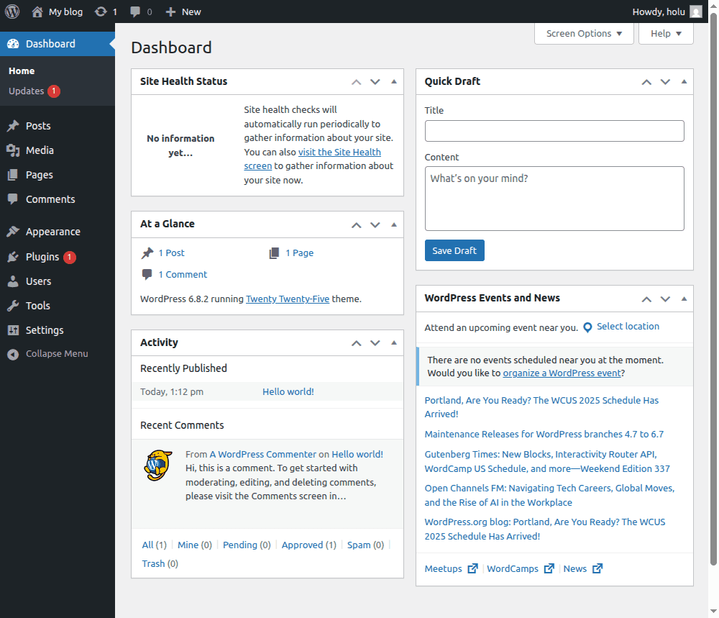
Task: Click the pushpin icon beside 1 Post
Action: pyautogui.click(x=147, y=253)
